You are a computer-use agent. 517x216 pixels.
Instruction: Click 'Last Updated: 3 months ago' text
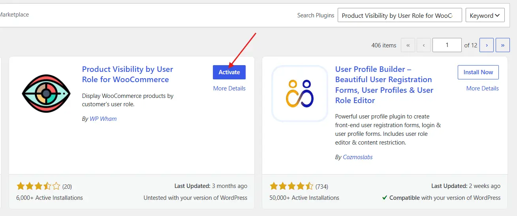[211, 186]
